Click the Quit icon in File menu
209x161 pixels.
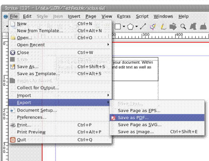click(x=13, y=140)
